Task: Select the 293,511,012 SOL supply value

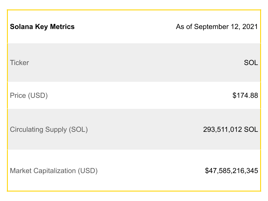Action: point(231,129)
